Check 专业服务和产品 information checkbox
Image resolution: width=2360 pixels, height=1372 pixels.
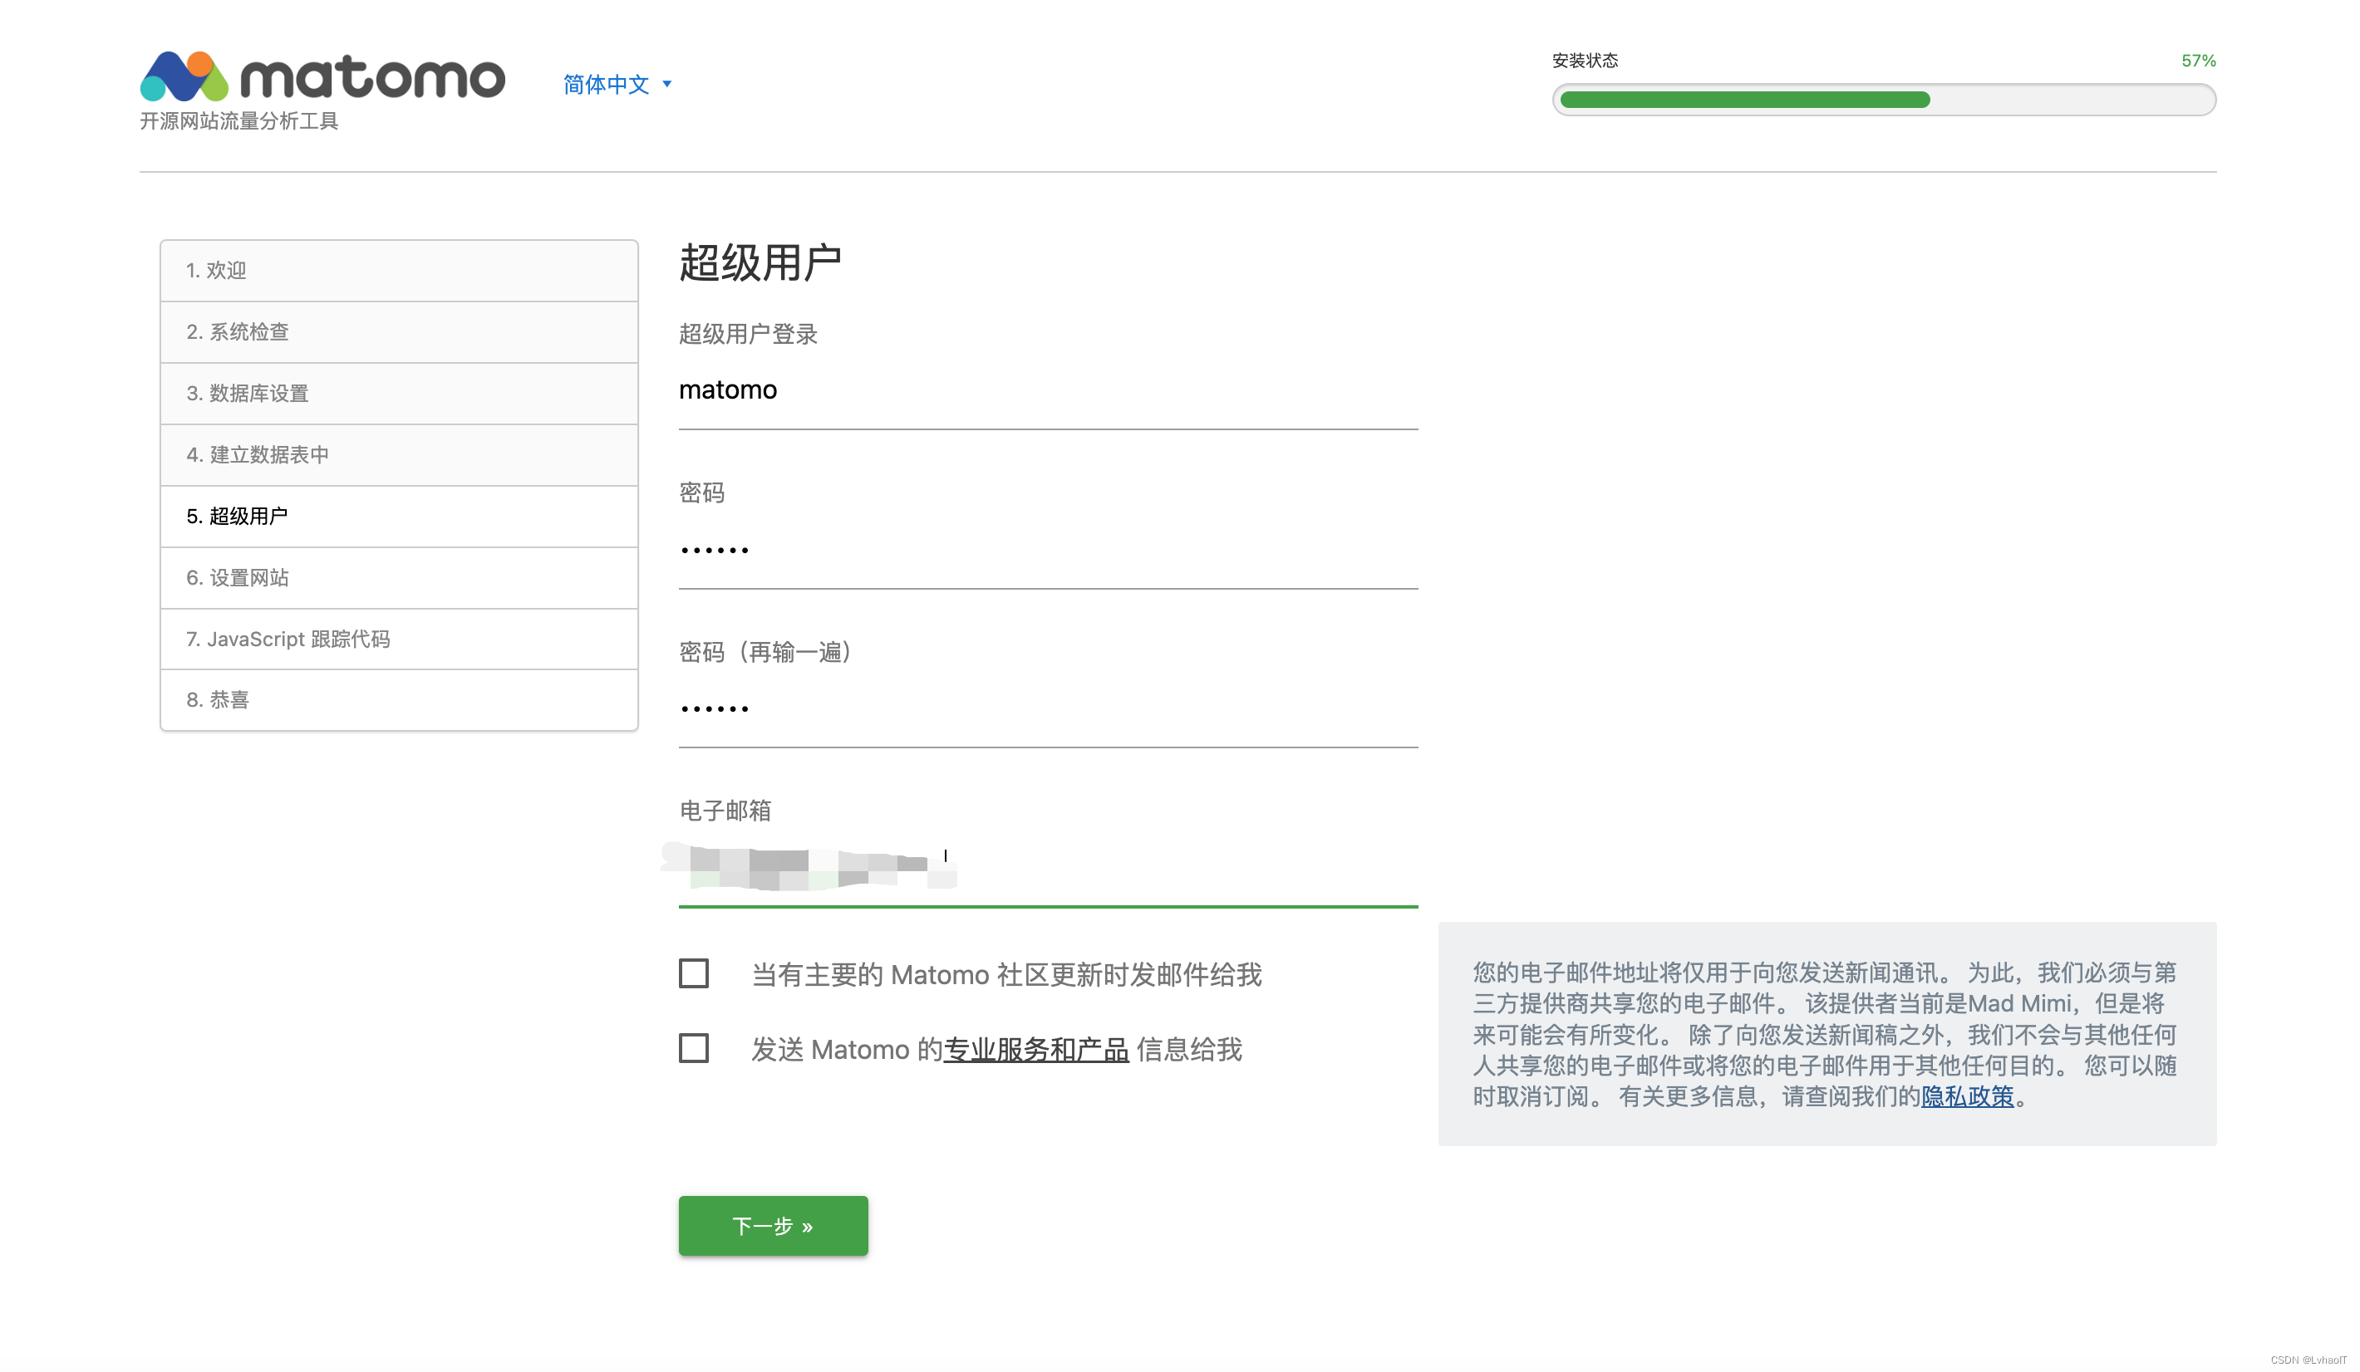point(694,1048)
